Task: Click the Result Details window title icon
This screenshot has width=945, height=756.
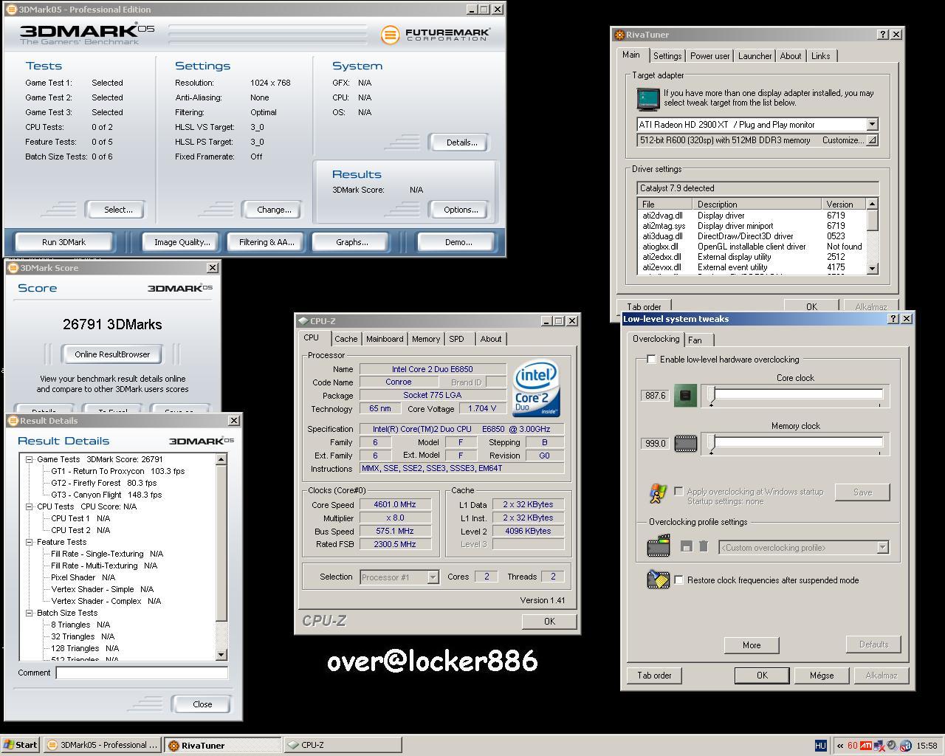Action: coord(13,421)
